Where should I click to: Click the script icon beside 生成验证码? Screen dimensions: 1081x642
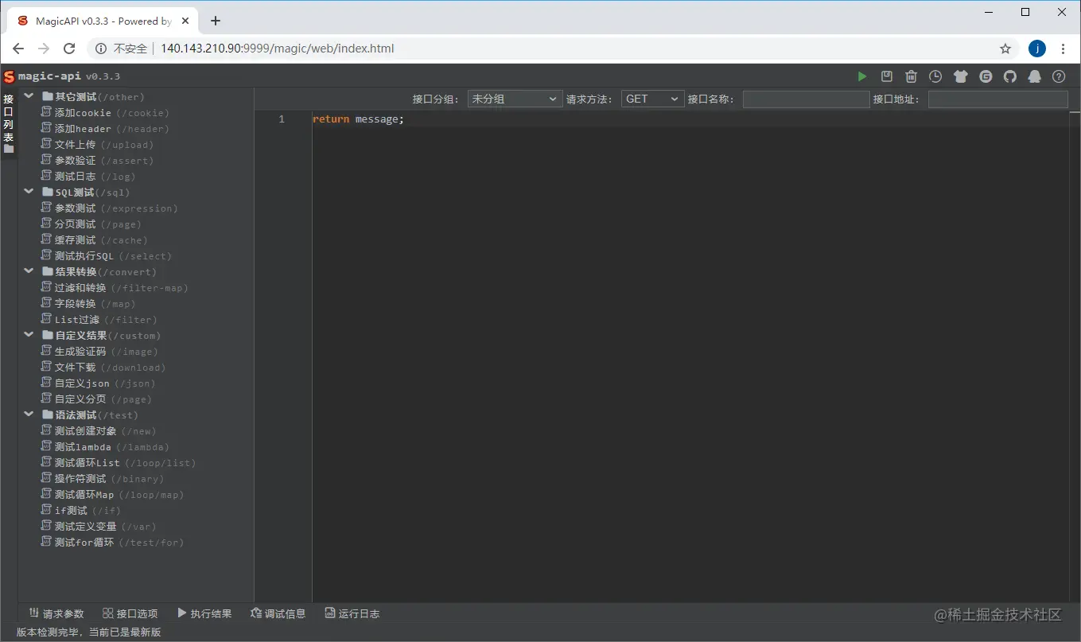click(x=46, y=351)
